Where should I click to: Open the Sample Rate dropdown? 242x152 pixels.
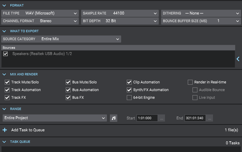click(120, 13)
